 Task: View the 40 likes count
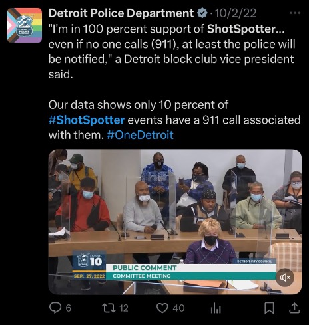click(x=178, y=308)
